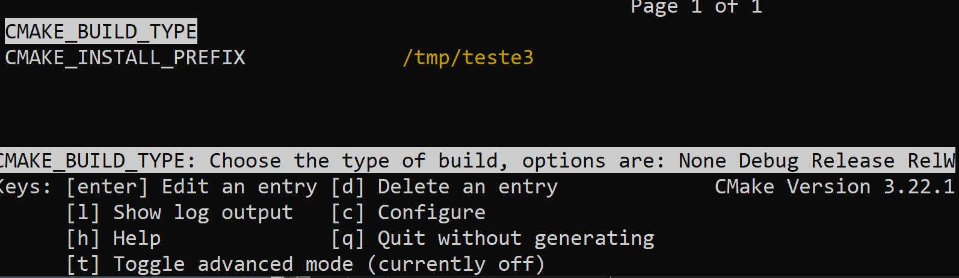The height and width of the screenshot is (278, 959).
Task: Click the [d] key hint bracket
Action: 348,187
